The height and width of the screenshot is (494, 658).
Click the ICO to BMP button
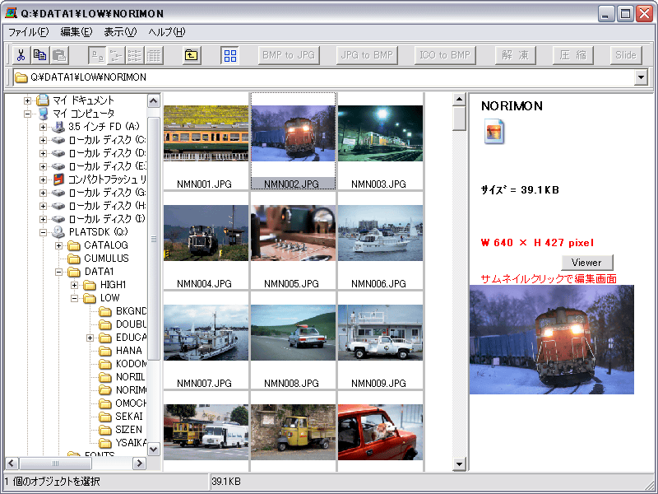(x=445, y=55)
